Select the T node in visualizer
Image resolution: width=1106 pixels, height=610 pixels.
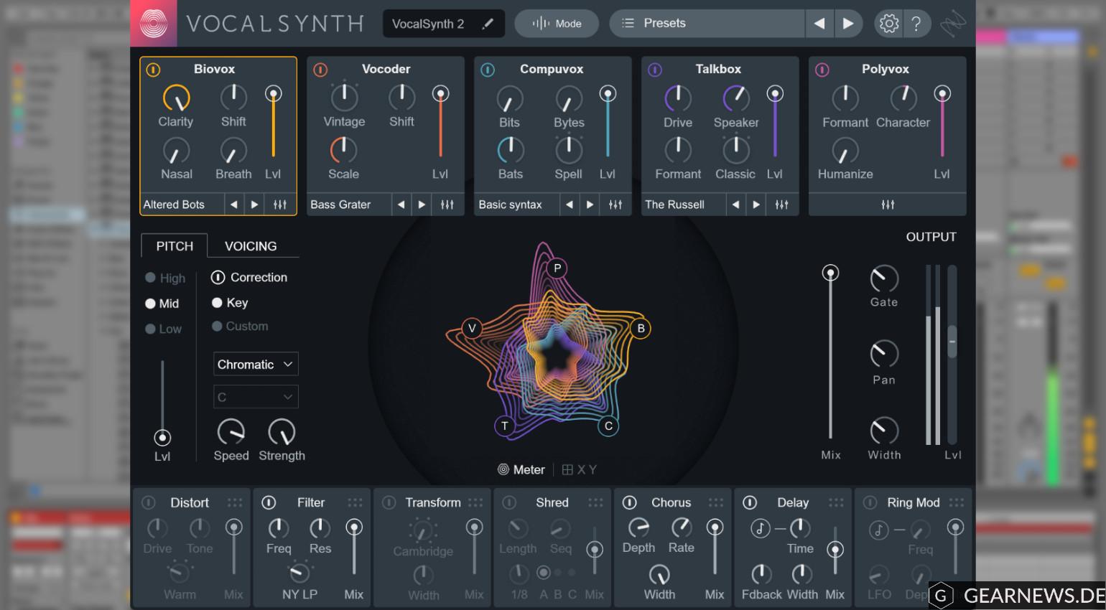click(x=505, y=426)
